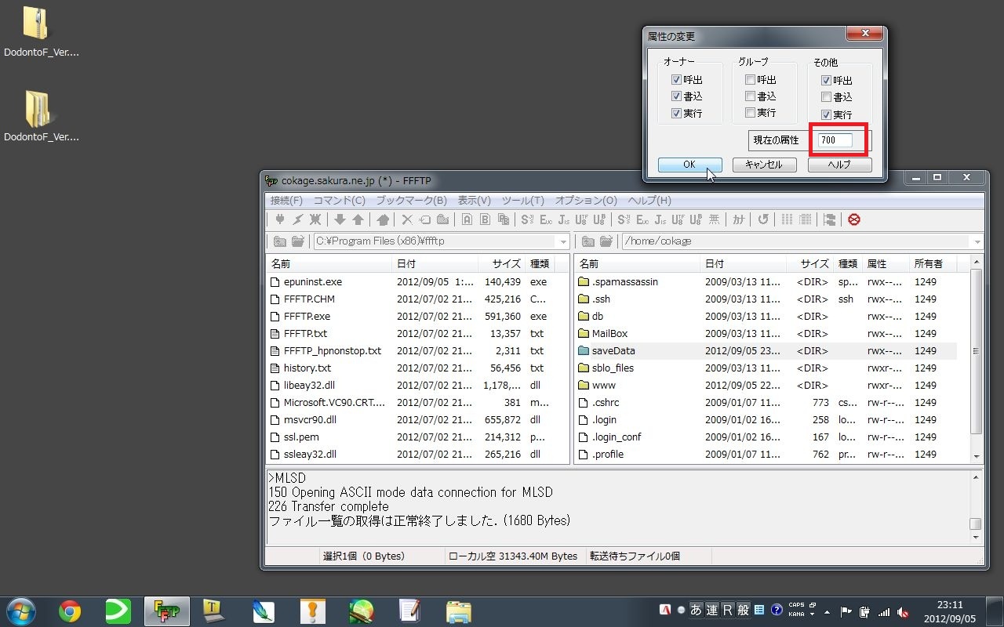Open the Windows Start button
This screenshot has height=627, width=1004.
point(20,611)
